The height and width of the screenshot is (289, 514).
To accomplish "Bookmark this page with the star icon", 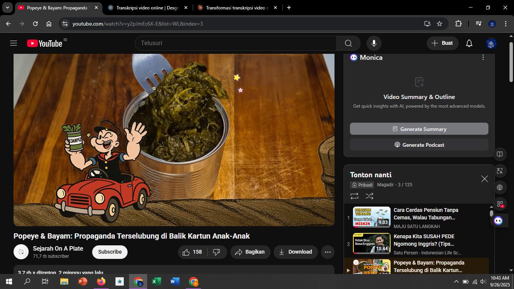I will pyautogui.click(x=439, y=24).
